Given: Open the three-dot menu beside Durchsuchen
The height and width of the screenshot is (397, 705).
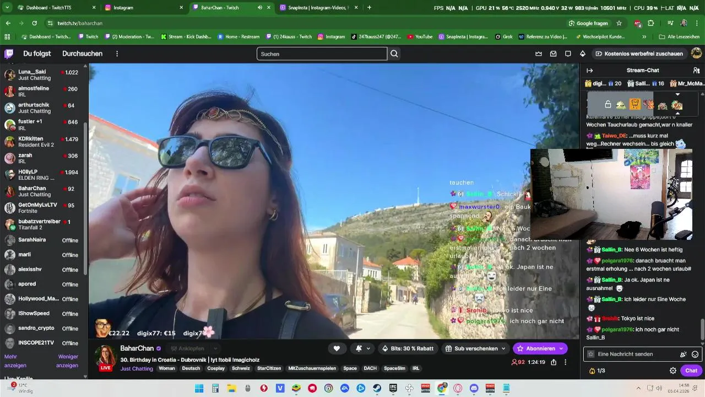Looking at the screenshot, I should (117, 53).
